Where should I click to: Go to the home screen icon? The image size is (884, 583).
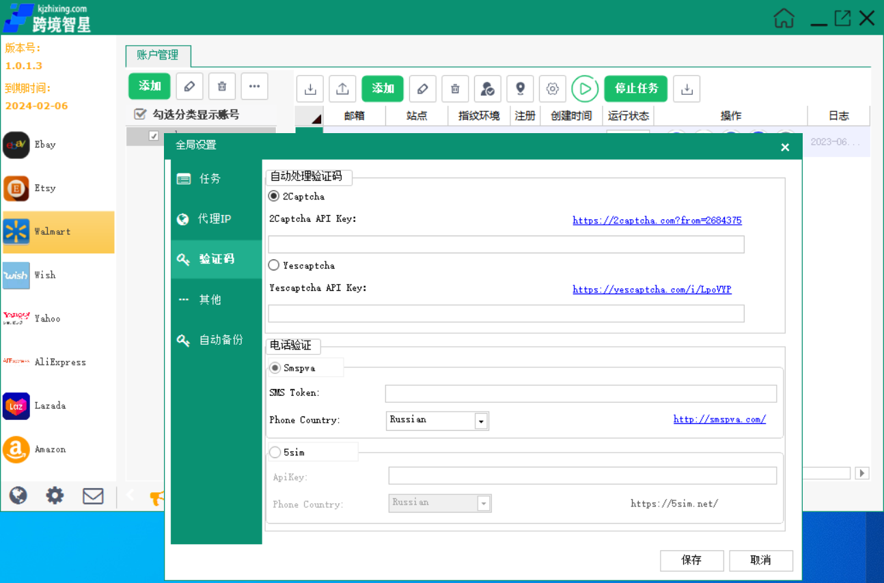point(784,18)
